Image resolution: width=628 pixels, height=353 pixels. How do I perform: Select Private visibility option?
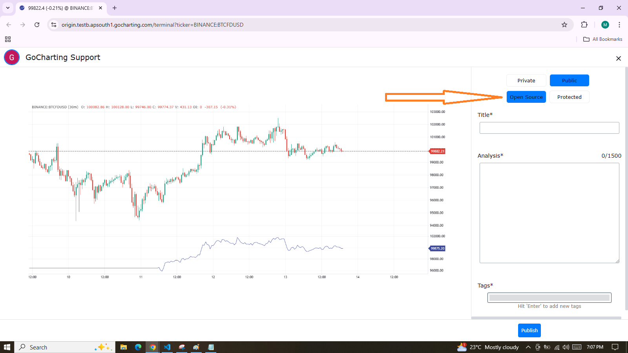pos(526,80)
